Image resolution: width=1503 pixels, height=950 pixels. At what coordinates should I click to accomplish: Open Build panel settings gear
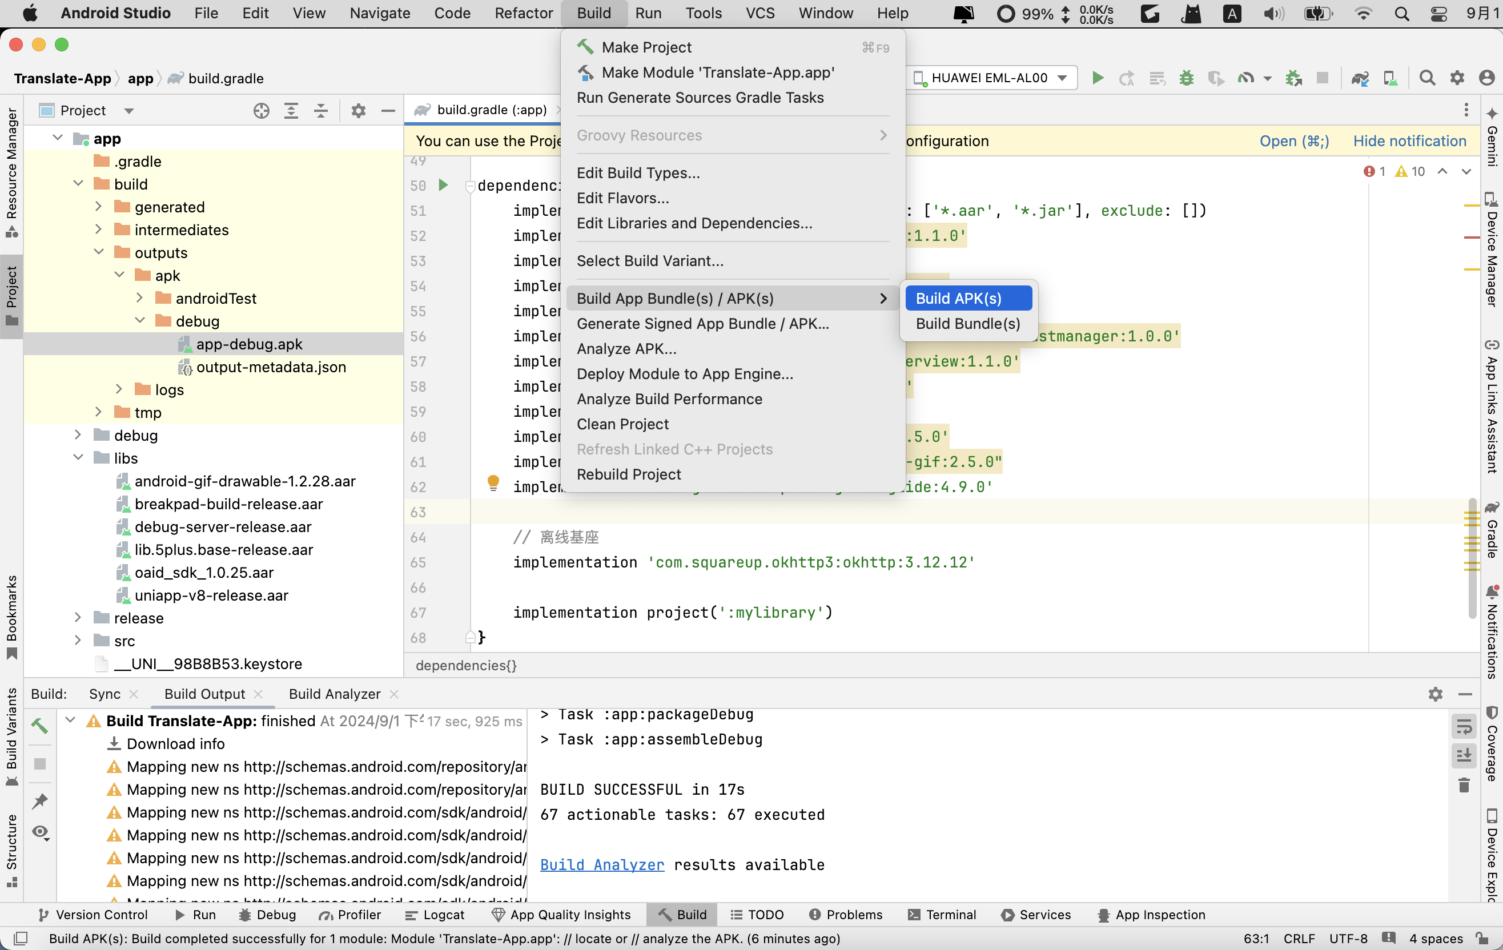(1435, 694)
